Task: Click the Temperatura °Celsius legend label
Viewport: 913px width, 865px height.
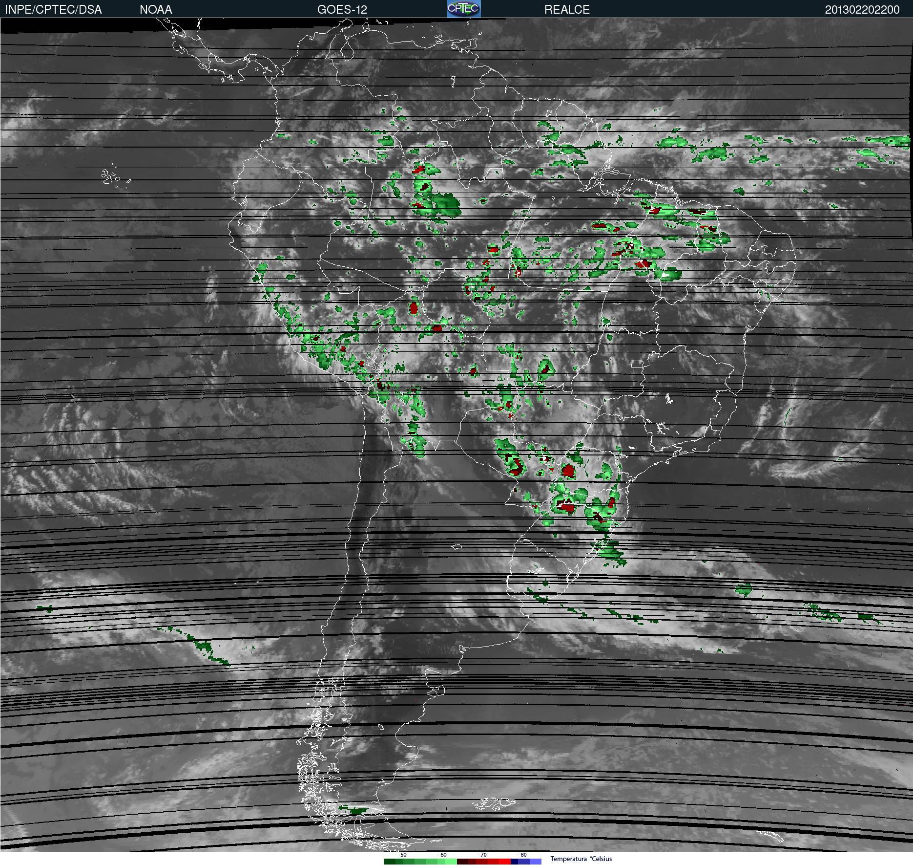Action: click(x=581, y=859)
